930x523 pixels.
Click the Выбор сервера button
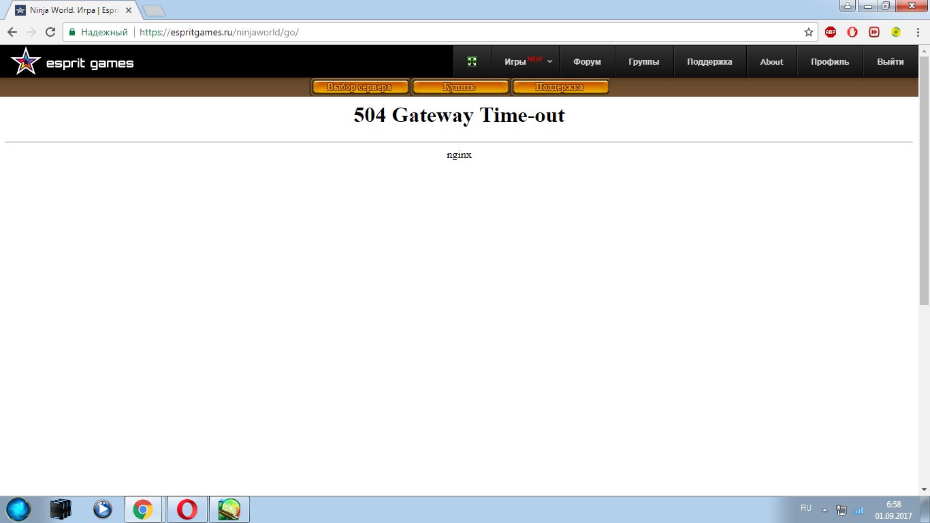360,87
